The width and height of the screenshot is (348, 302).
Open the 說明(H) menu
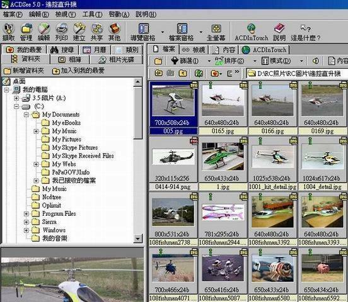(x=146, y=14)
